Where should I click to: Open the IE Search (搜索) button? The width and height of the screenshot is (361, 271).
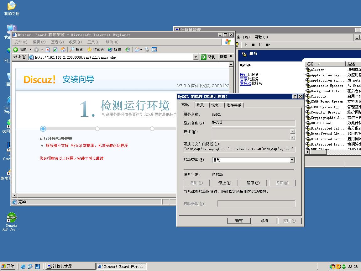click(76, 50)
